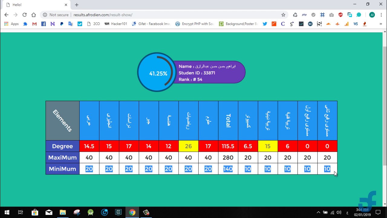Click the MaxiMum row label
The image size is (387, 218).
(x=63, y=157)
